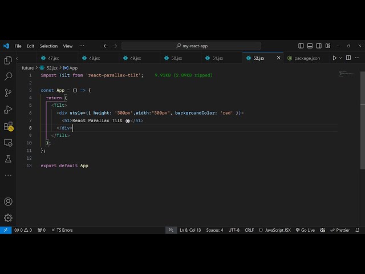The width and height of the screenshot is (365, 274).
Task: Open the Explorer view in activity bar
Action: (x=8, y=60)
